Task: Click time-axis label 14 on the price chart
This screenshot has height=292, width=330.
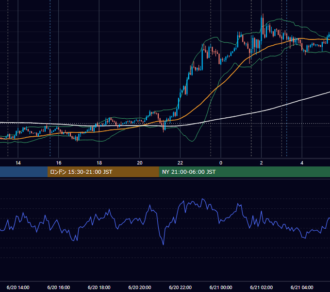Action: click(18, 163)
